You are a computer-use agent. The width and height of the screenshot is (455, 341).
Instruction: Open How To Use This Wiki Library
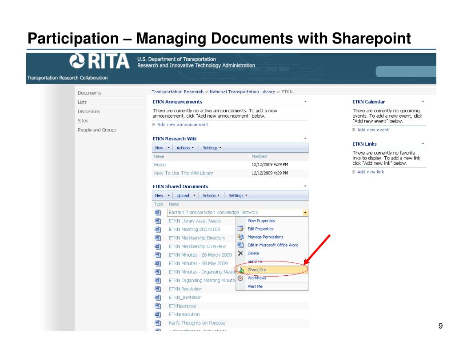[184, 173]
